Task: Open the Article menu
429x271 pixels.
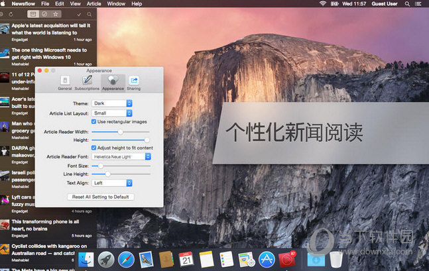Action: (94, 4)
